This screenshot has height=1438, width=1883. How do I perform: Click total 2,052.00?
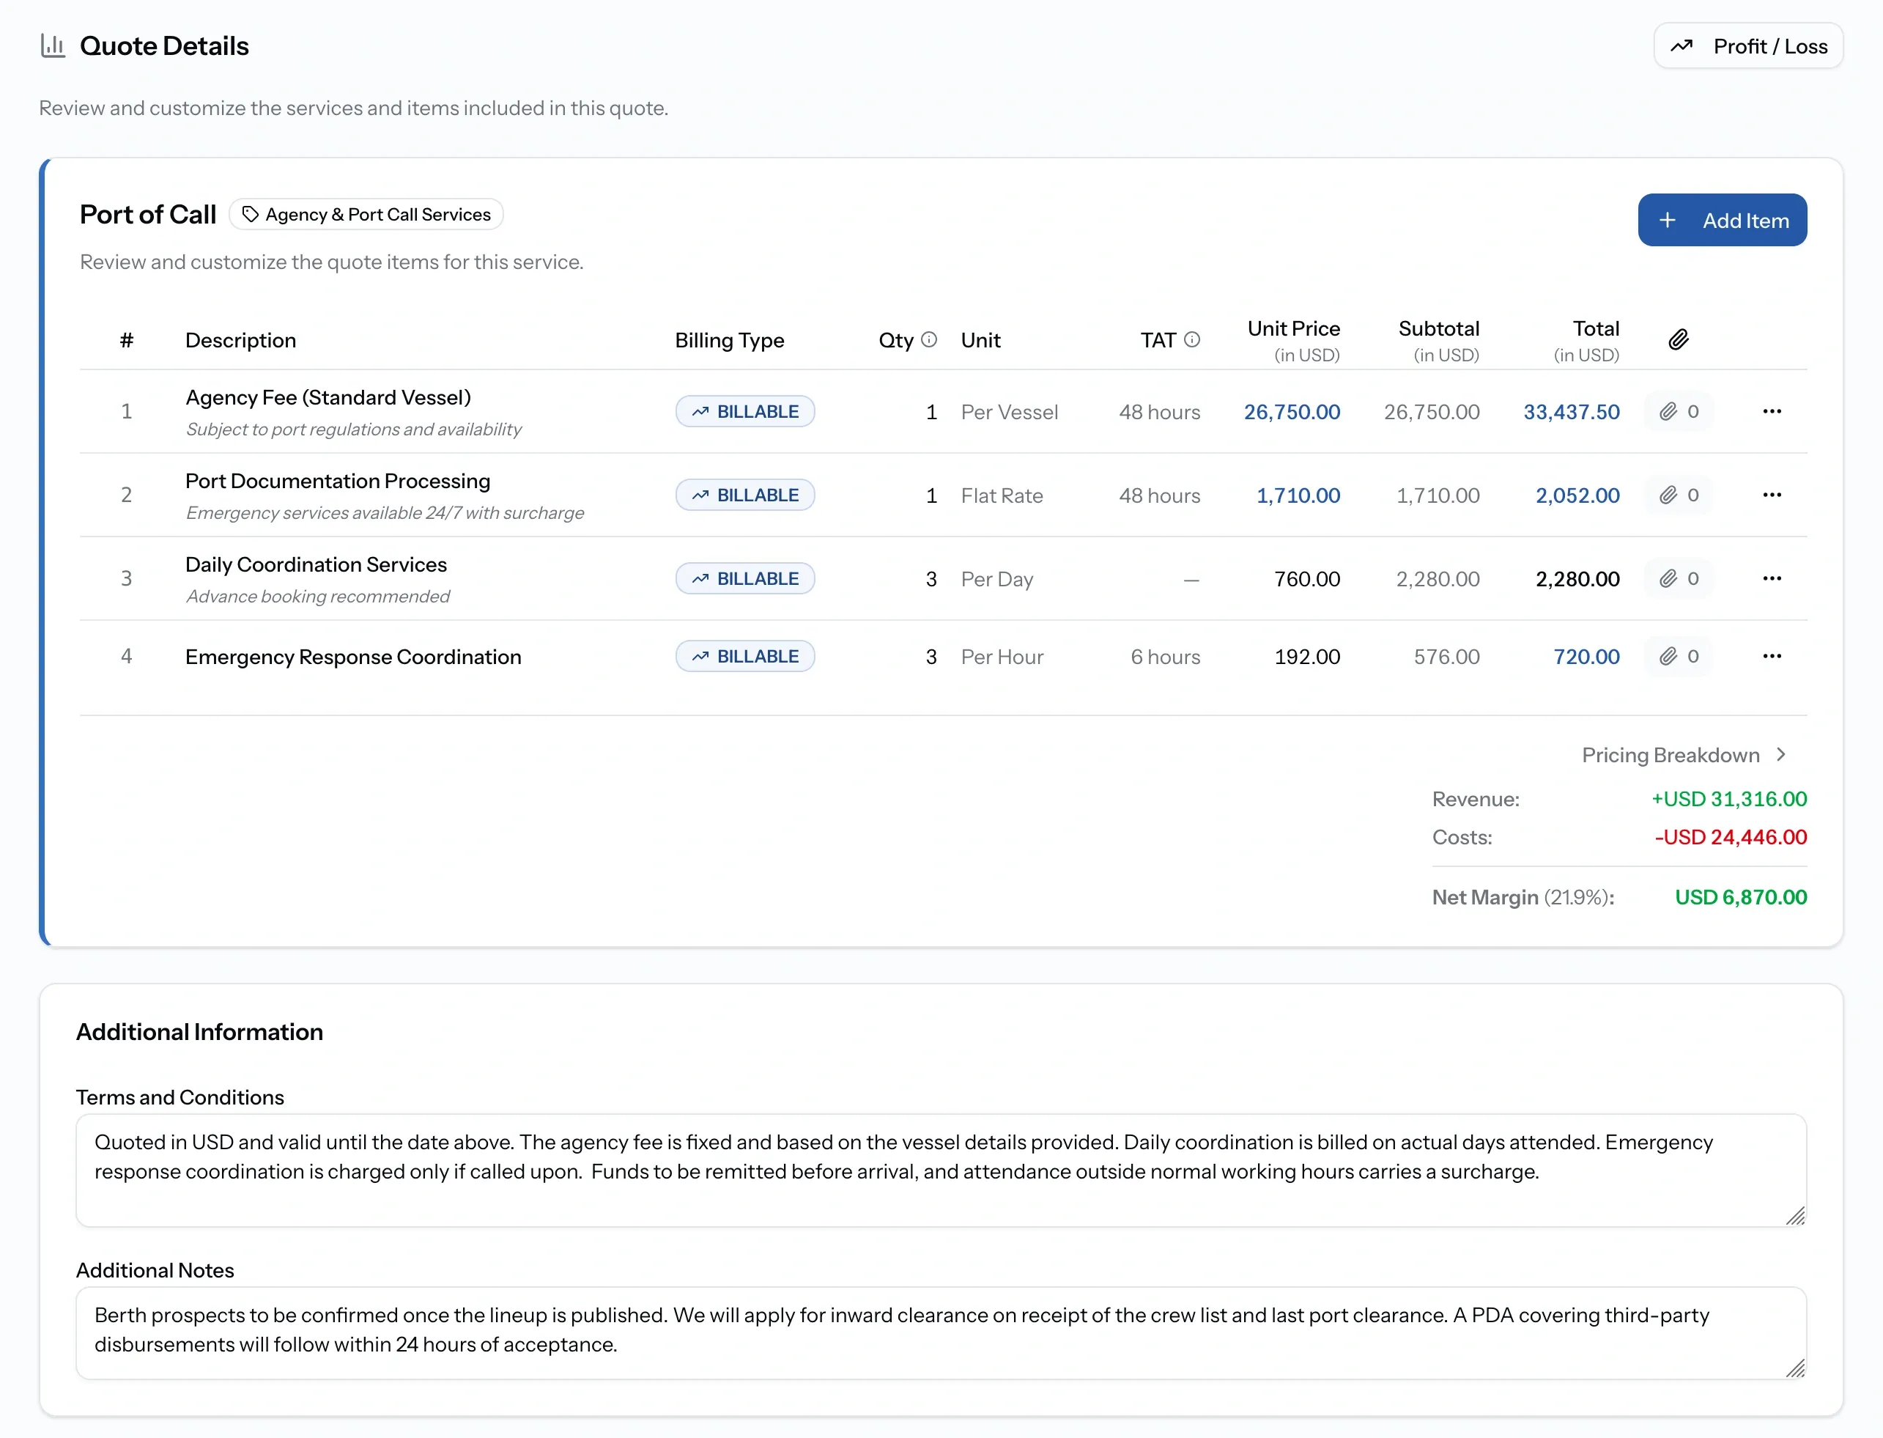click(x=1577, y=495)
